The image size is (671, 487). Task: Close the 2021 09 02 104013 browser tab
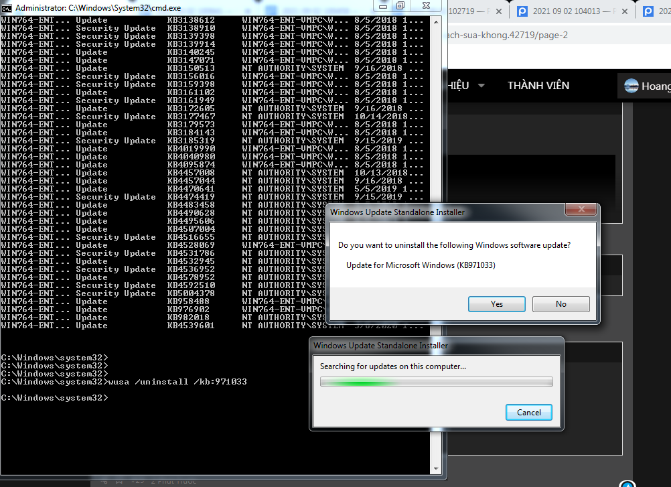click(x=624, y=11)
